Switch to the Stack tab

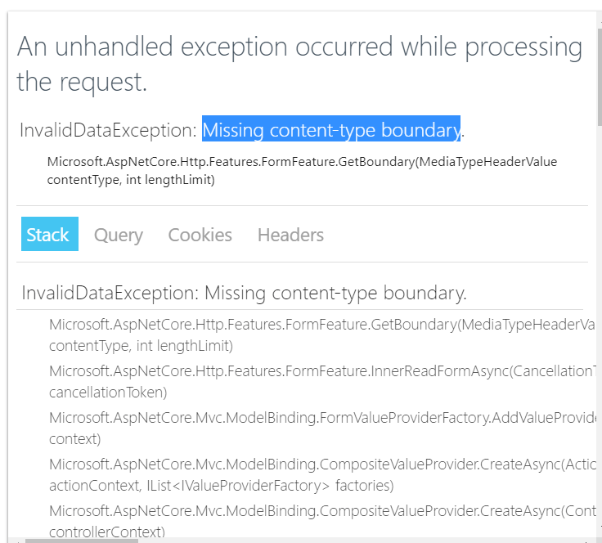[x=49, y=235]
